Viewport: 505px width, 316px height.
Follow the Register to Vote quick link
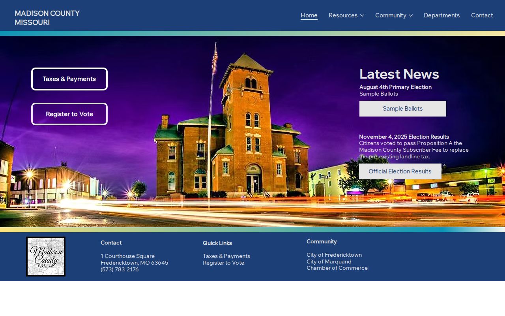pos(223,263)
